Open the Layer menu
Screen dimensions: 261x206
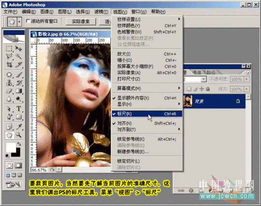[65, 12]
